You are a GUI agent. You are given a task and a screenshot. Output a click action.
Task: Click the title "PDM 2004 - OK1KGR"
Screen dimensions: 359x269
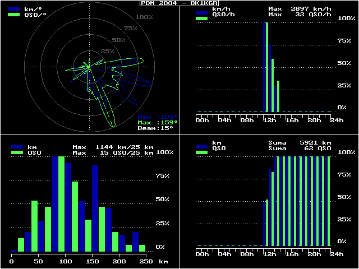coord(179,3)
